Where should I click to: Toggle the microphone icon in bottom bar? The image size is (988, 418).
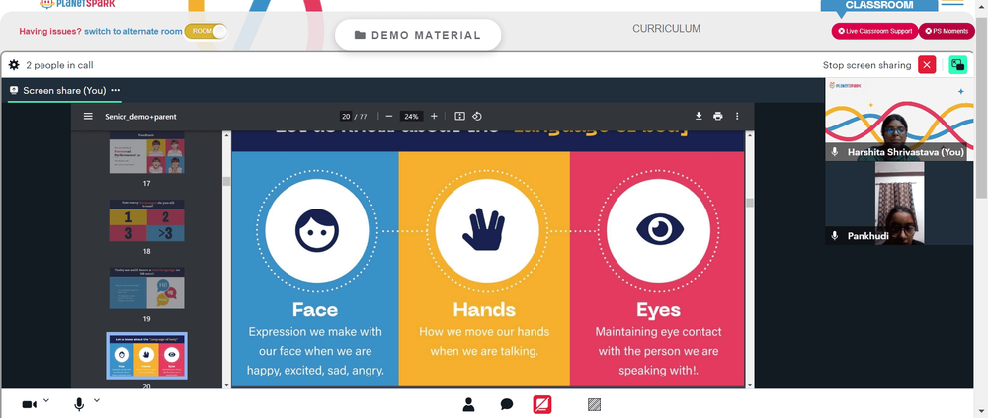click(79, 405)
